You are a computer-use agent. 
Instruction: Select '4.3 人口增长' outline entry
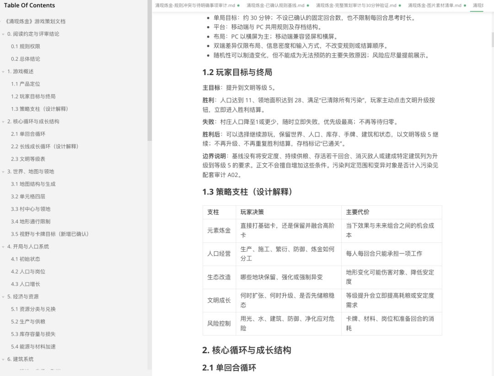coord(26,284)
